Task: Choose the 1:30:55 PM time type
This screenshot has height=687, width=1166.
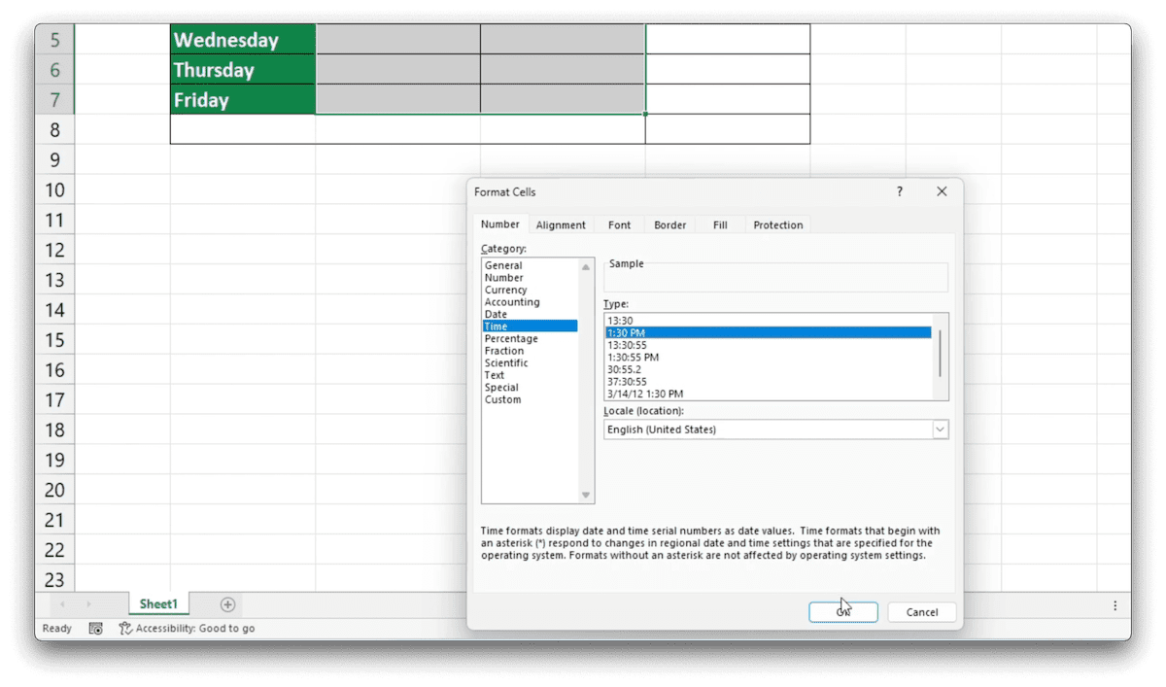Action: click(768, 357)
